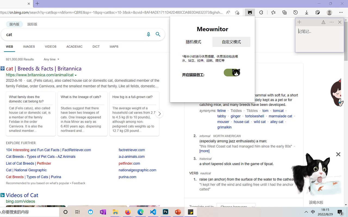Toggle the 开启猫猫督工 cat switch
Image resolution: width=348 pixels, height=217 pixels.
[x=232, y=72]
